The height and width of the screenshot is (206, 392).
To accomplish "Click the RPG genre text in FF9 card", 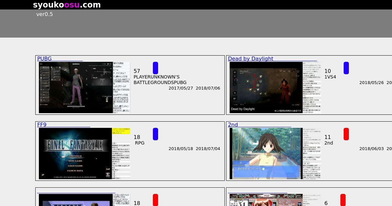I will (x=139, y=143).
